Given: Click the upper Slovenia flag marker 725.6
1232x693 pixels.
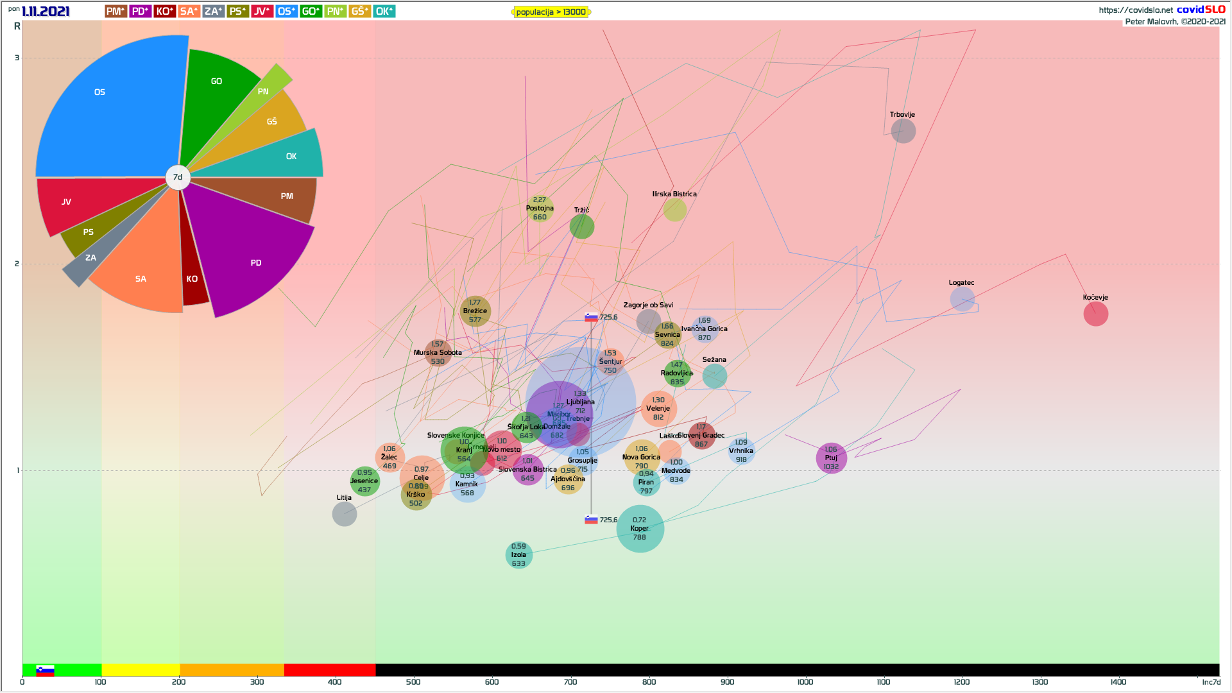Looking at the screenshot, I should point(591,317).
